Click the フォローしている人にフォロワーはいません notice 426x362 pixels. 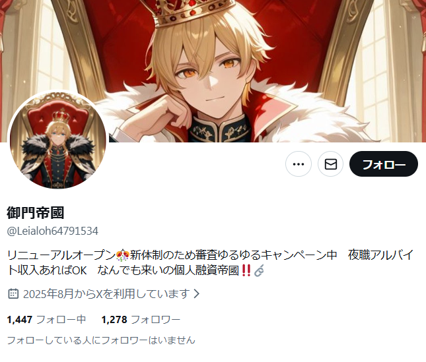click(x=101, y=340)
